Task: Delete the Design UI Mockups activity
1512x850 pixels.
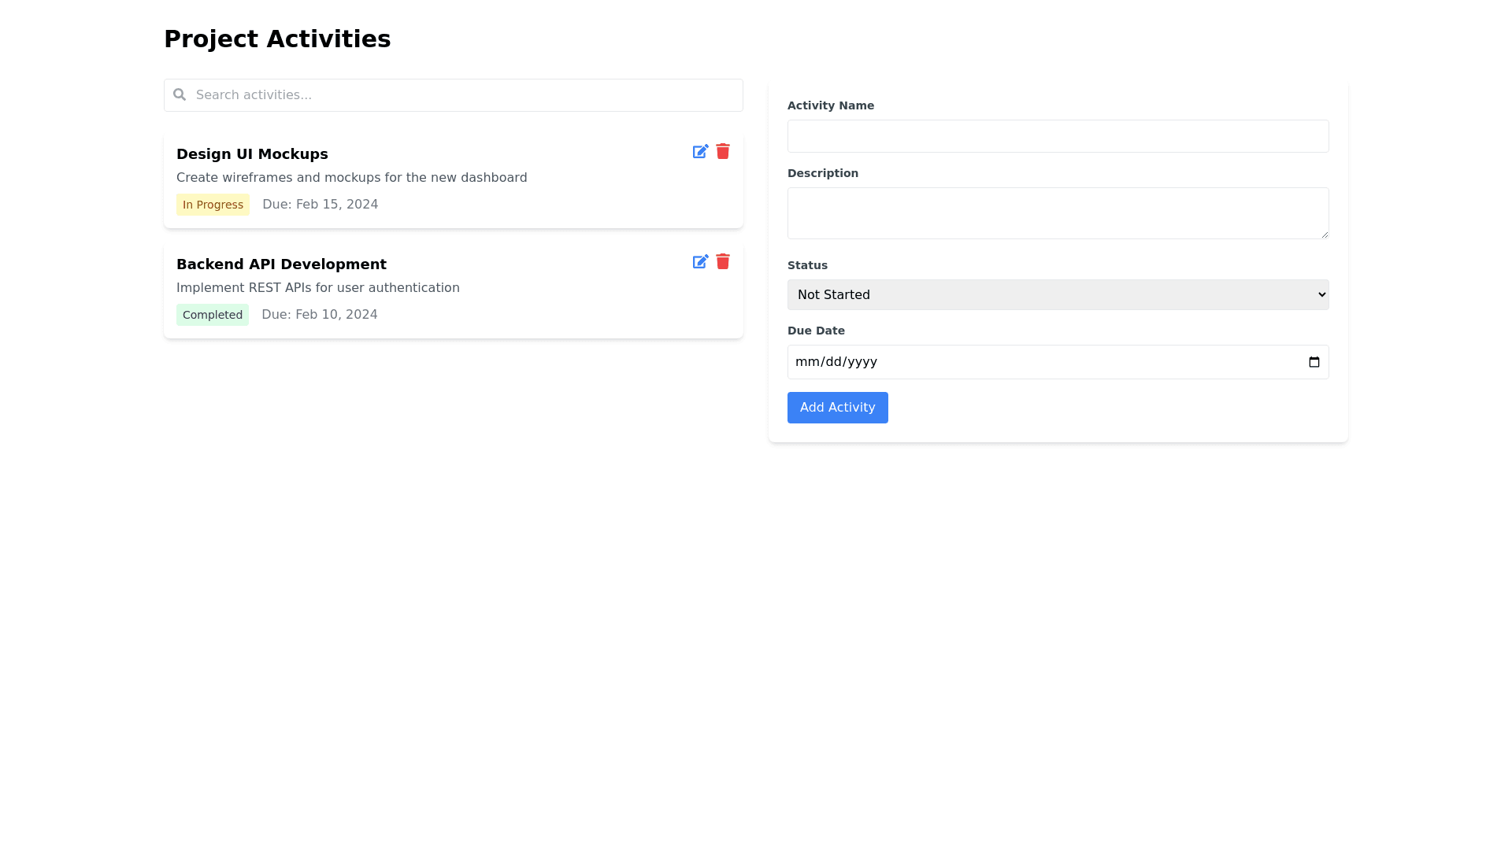Action: point(723,151)
